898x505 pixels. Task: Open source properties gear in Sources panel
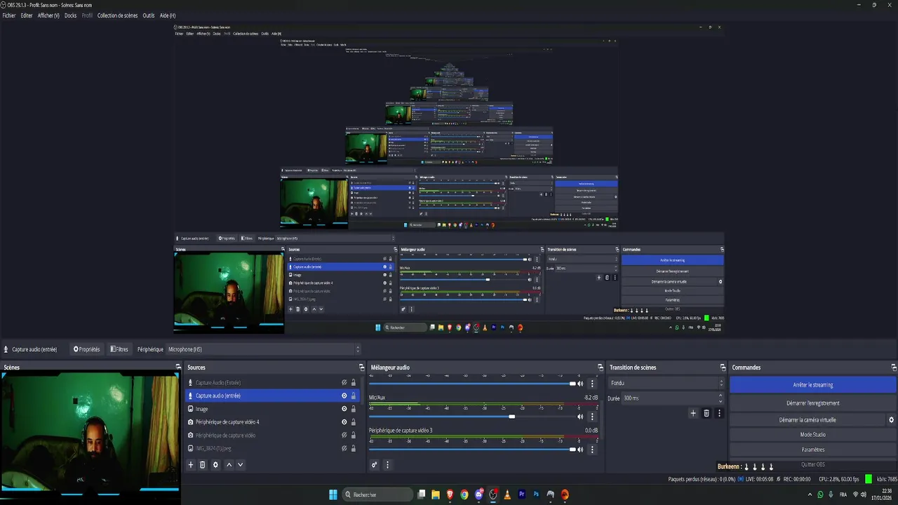[x=215, y=464]
